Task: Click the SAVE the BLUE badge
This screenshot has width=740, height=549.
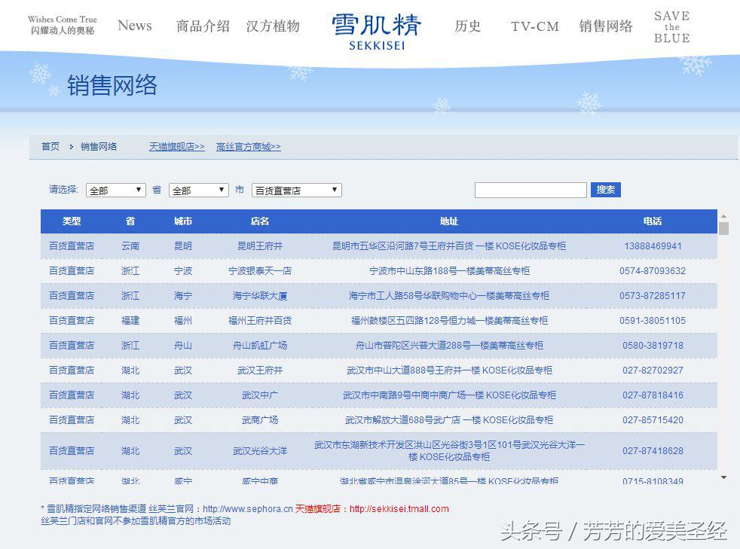Action: (x=671, y=26)
